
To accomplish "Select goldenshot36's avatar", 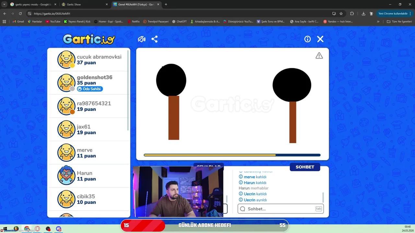I will coord(66,83).
